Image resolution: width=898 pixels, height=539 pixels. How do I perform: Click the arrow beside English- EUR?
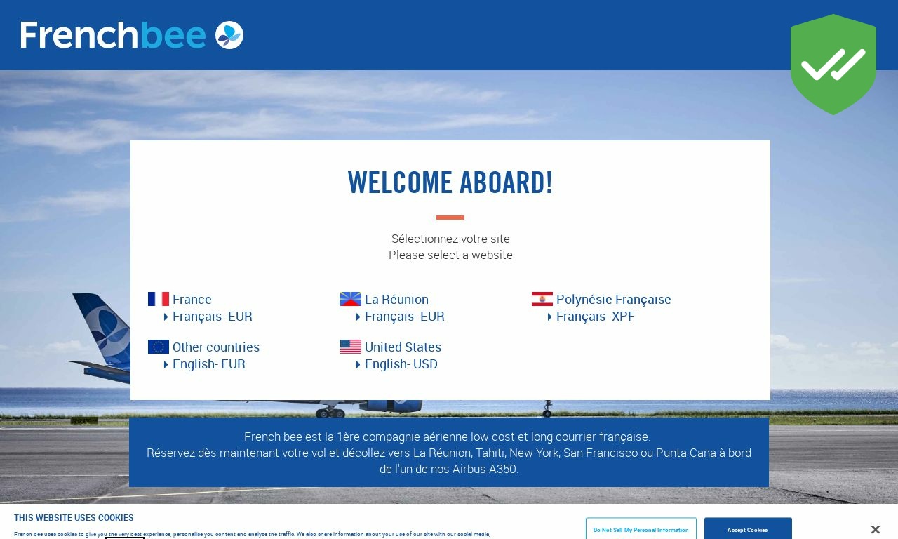pyautogui.click(x=166, y=365)
